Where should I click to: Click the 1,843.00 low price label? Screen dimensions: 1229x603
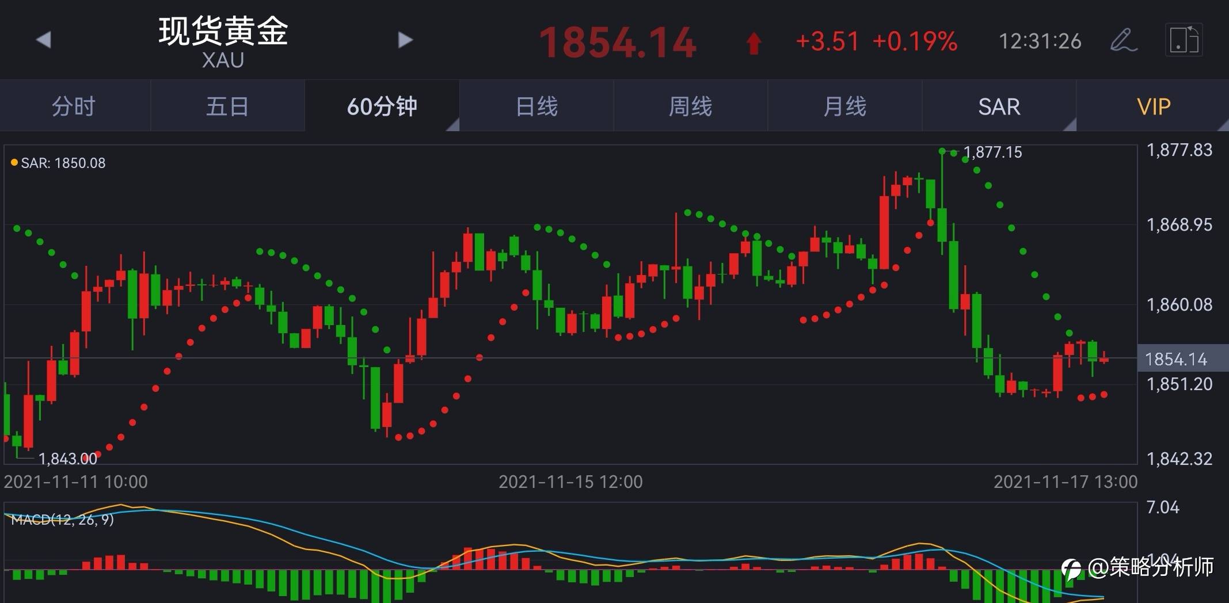click(x=67, y=459)
